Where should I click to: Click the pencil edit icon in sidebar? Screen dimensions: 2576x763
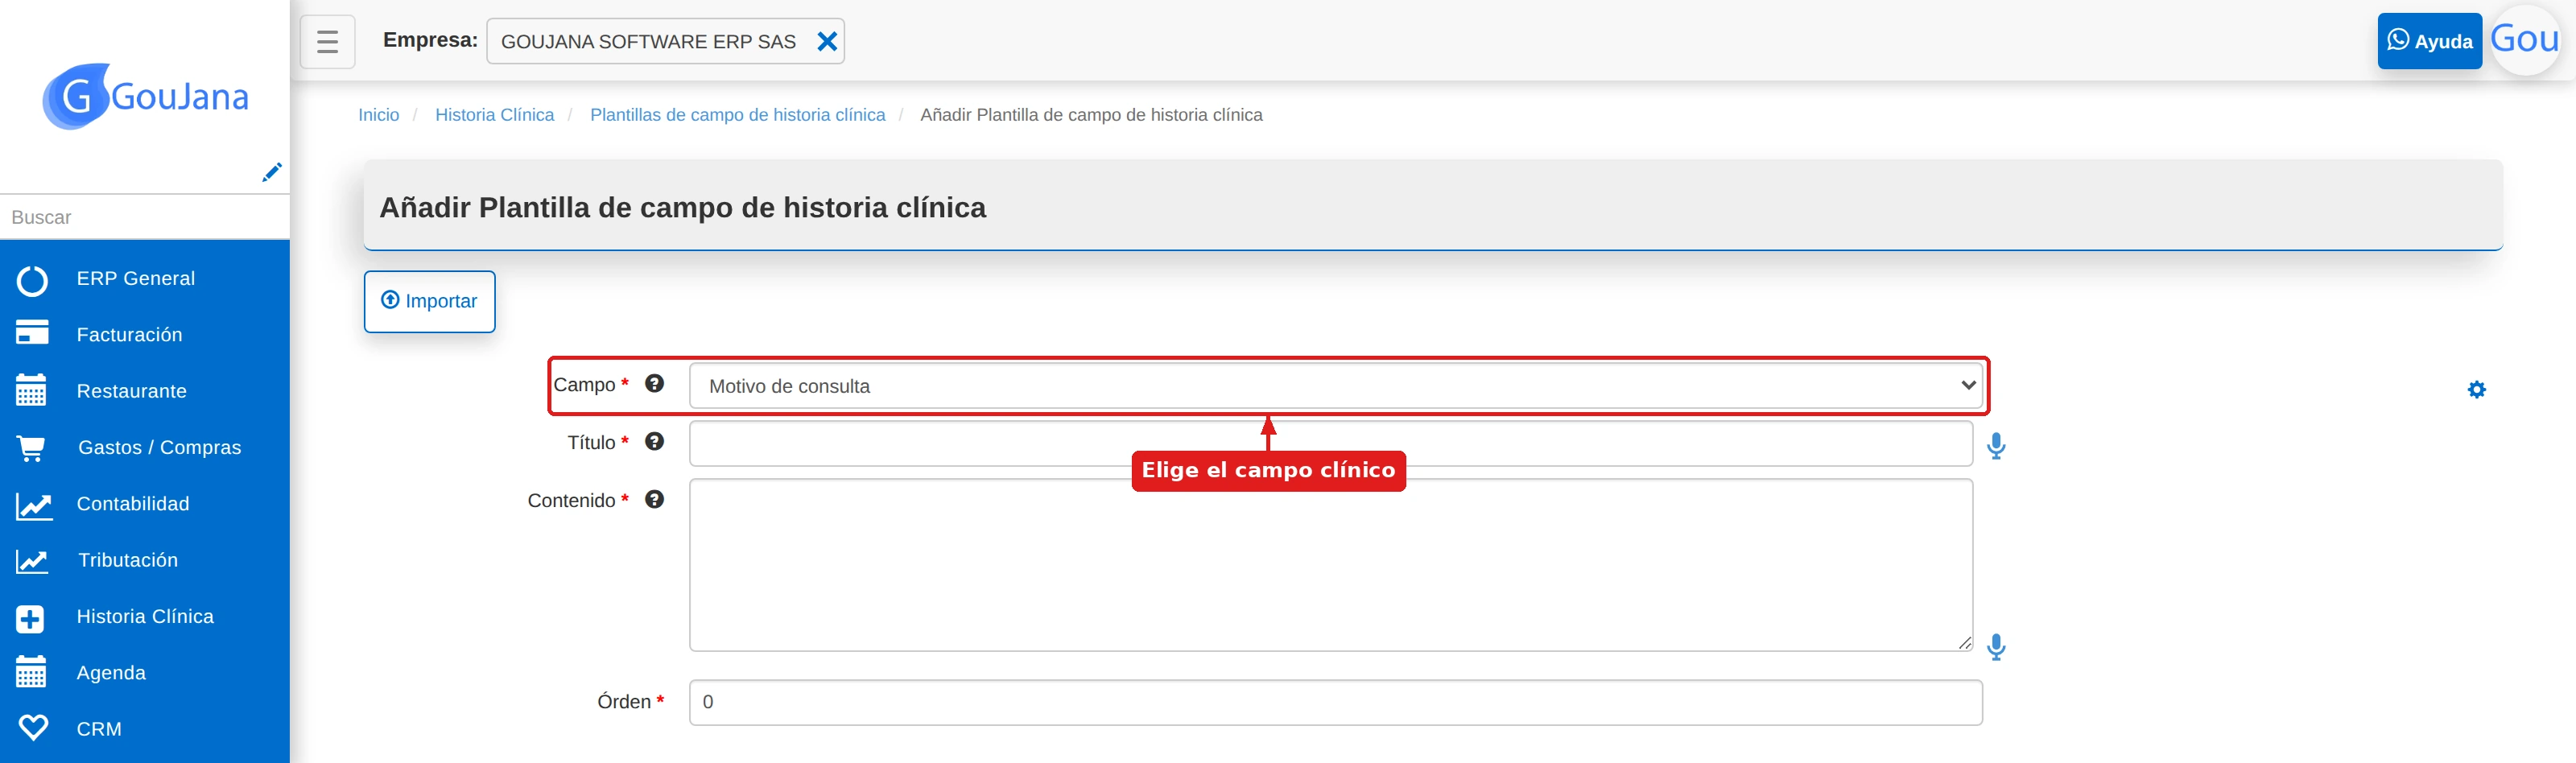pyautogui.click(x=271, y=172)
